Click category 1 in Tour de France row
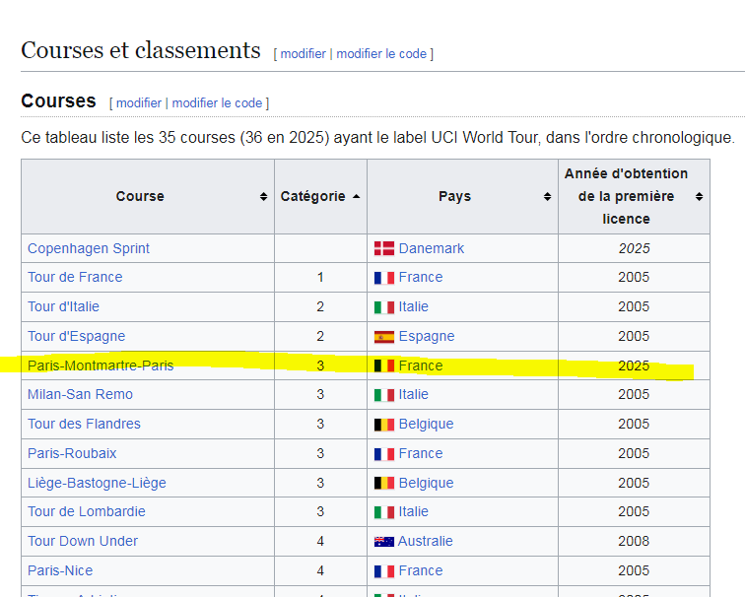Viewport: 745px width, 597px height. pos(320,277)
